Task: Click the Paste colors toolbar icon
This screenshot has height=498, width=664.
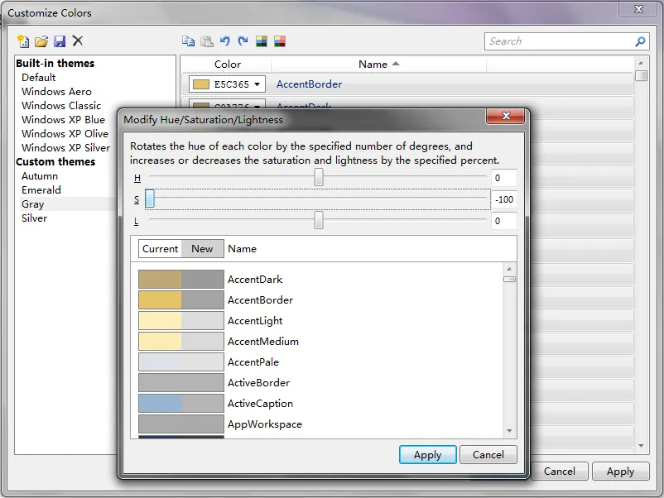Action: point(207,41)
